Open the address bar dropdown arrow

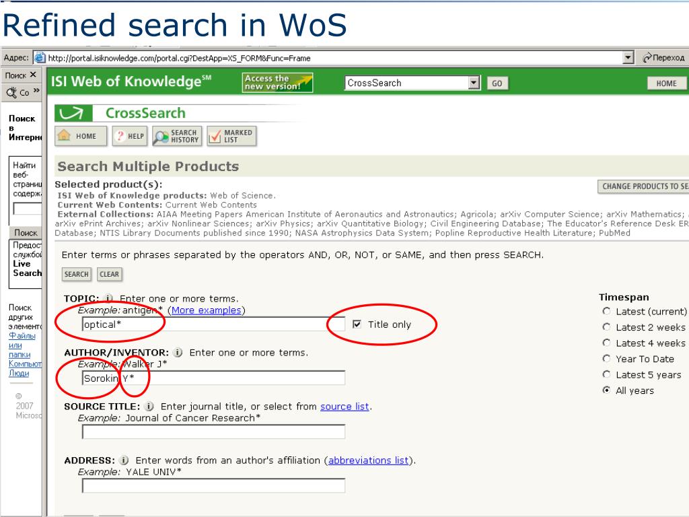(628, 58)
